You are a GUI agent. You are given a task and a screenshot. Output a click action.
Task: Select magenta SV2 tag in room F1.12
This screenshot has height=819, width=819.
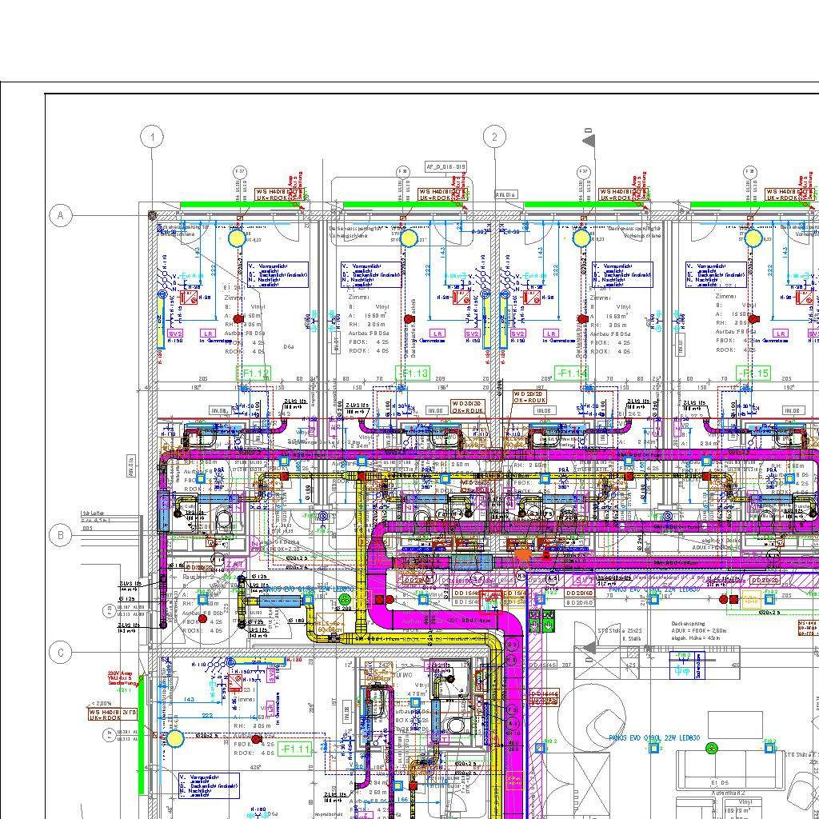(176, 334)
